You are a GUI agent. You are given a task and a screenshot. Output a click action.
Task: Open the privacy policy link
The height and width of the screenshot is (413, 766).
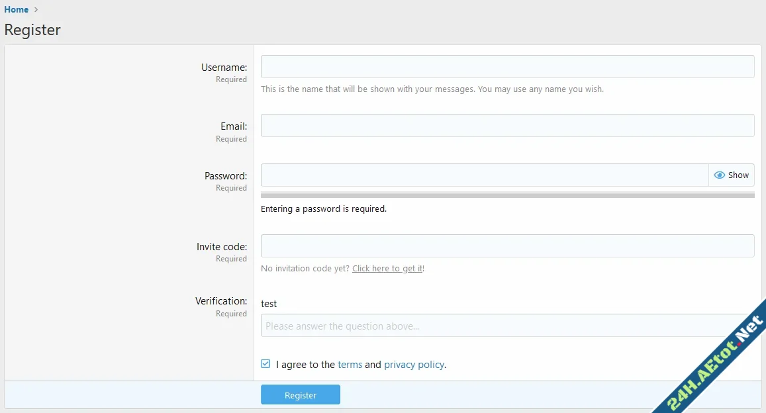[x=414, y=364]
